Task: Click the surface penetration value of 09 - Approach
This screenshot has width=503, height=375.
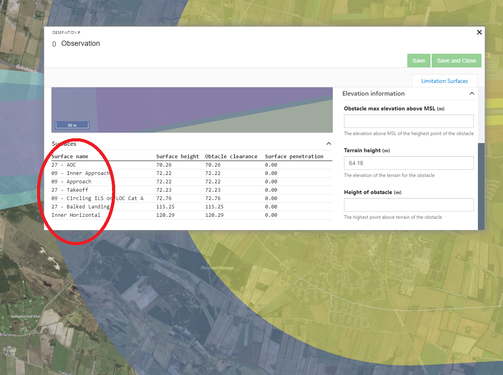Action: point(271,181)
